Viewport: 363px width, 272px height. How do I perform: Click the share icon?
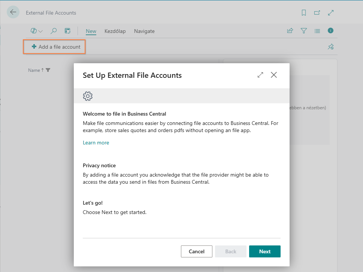pyautogui.click(x=290, y=31)
